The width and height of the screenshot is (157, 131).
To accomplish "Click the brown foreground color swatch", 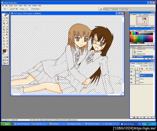I will coord(4,51).
